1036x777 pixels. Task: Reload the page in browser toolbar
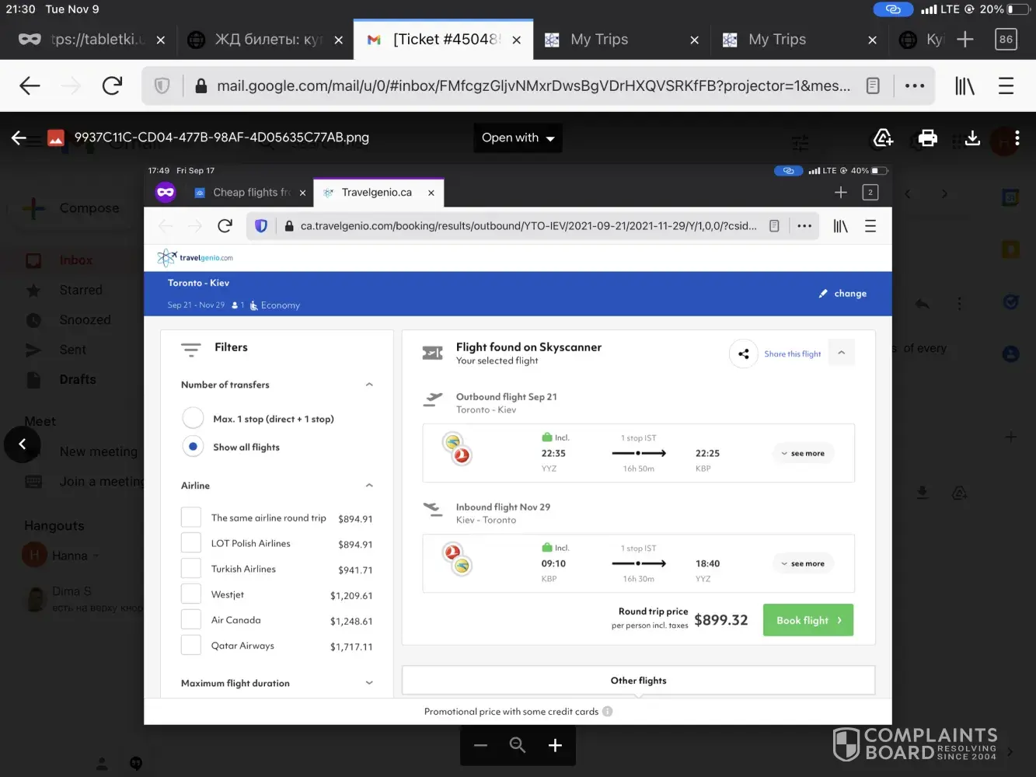[112, 85]
